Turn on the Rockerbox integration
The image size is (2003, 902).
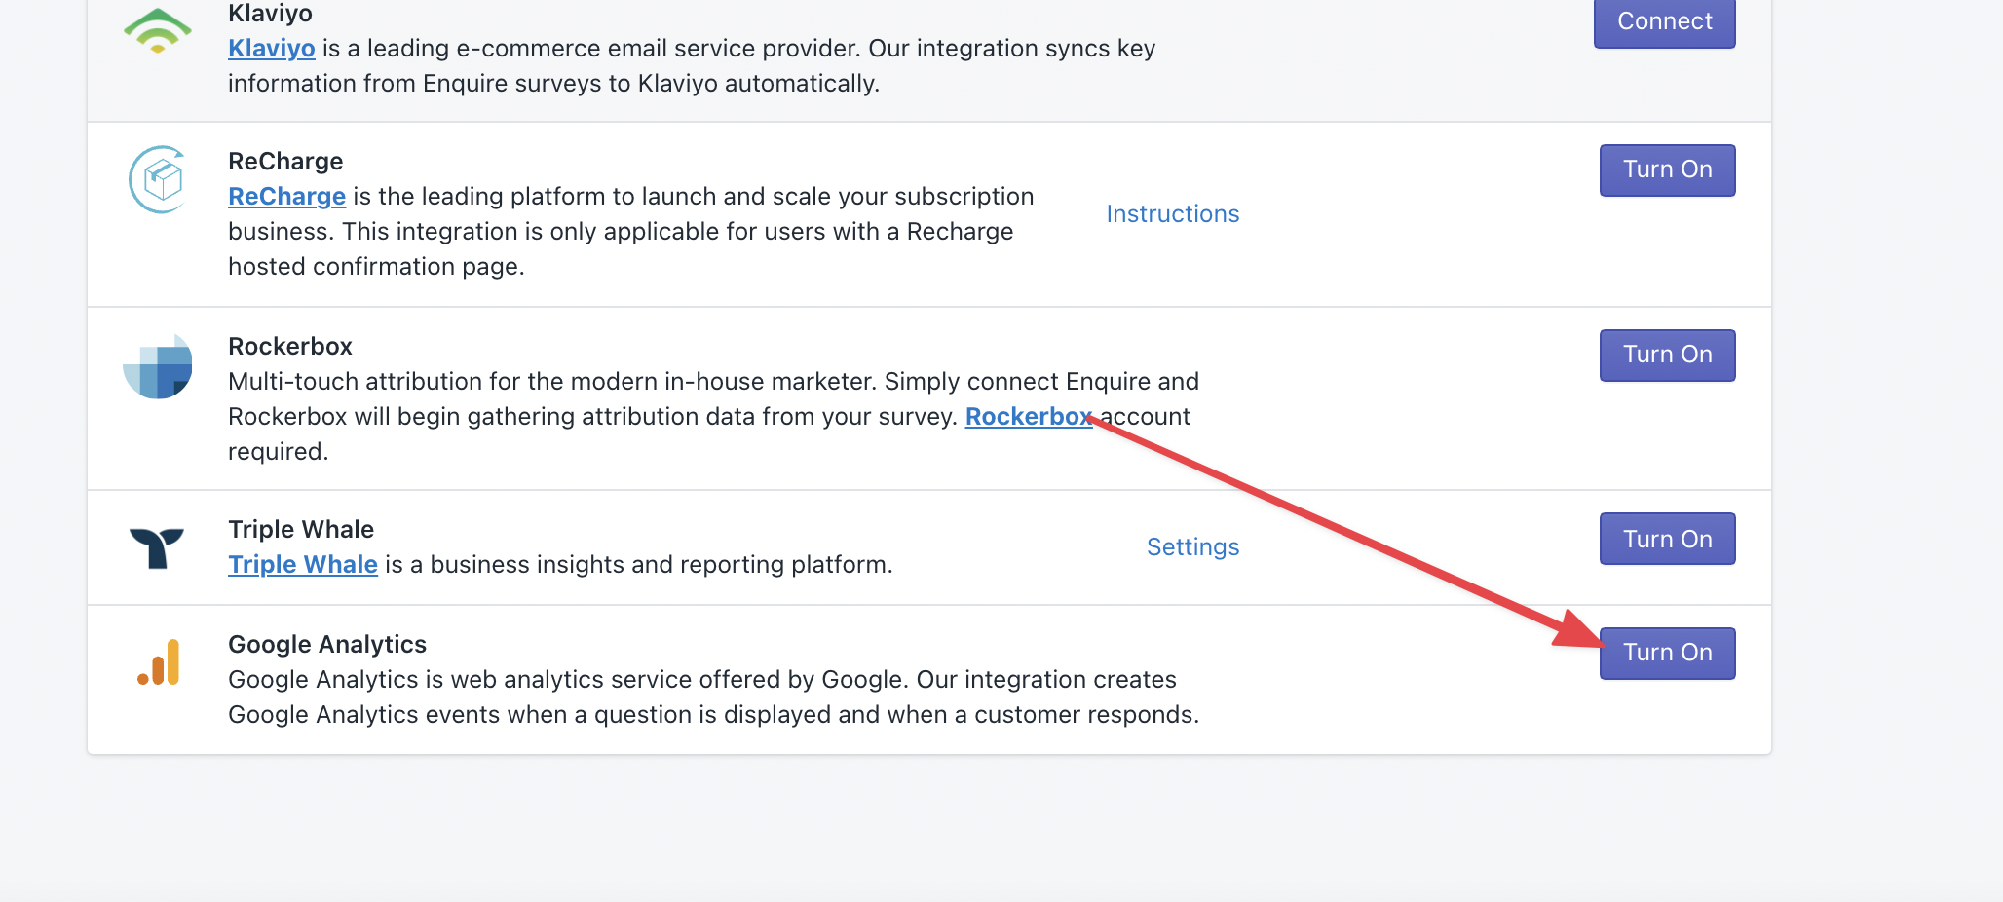(1668, 355)
